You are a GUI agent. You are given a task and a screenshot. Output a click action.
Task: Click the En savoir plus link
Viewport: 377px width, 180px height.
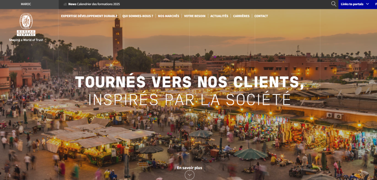[x=189, y=167]
